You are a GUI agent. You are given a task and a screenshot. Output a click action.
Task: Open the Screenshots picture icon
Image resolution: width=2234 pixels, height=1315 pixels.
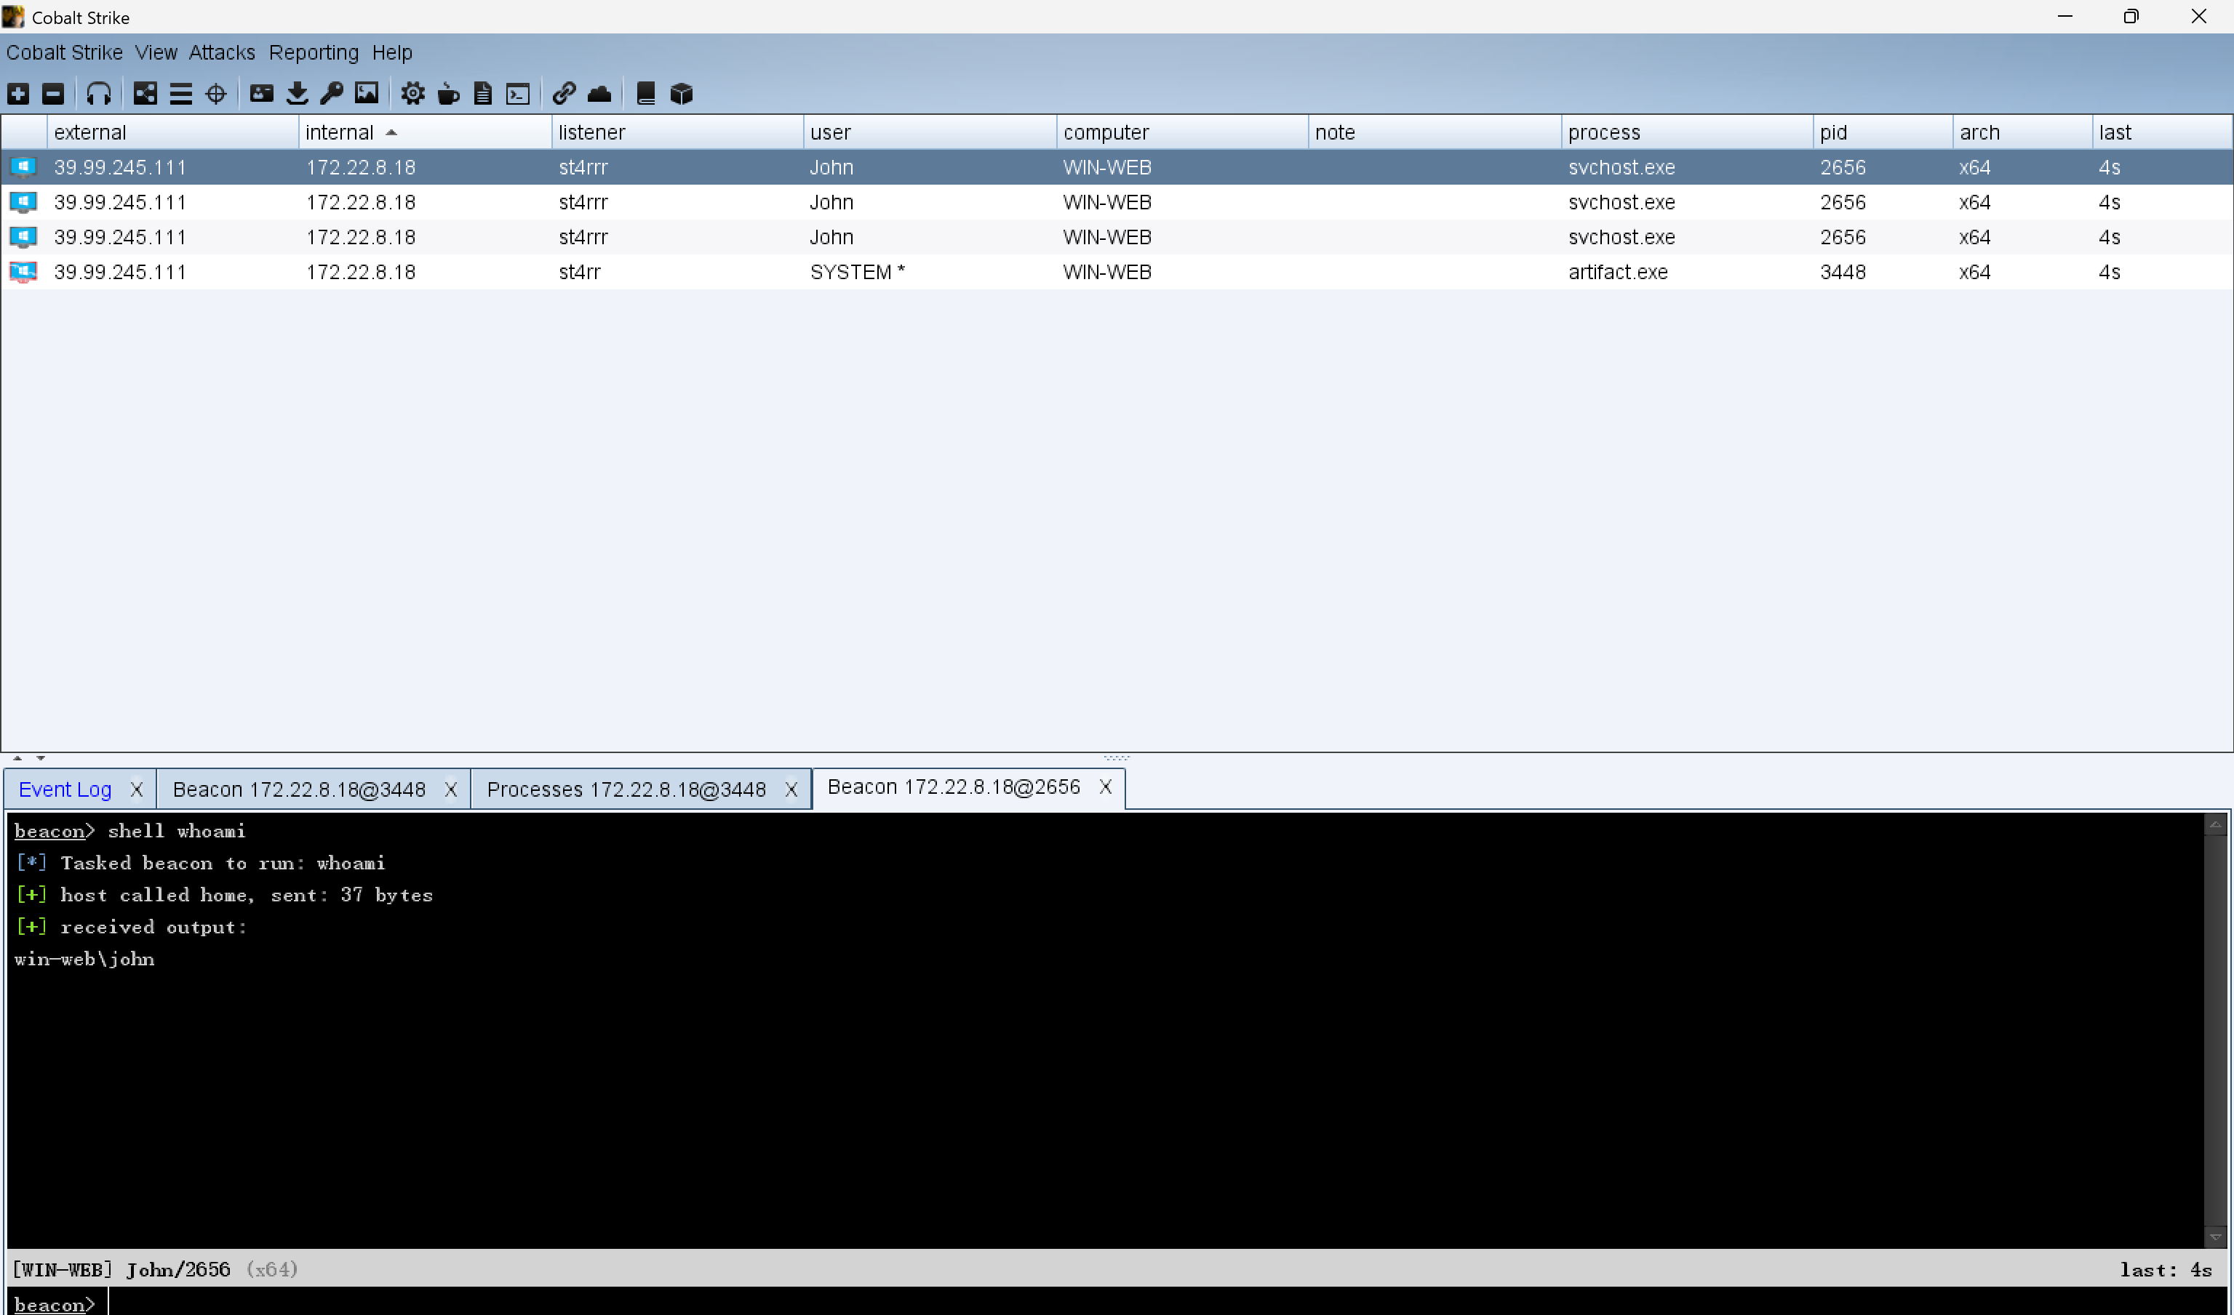pos(366,94)
